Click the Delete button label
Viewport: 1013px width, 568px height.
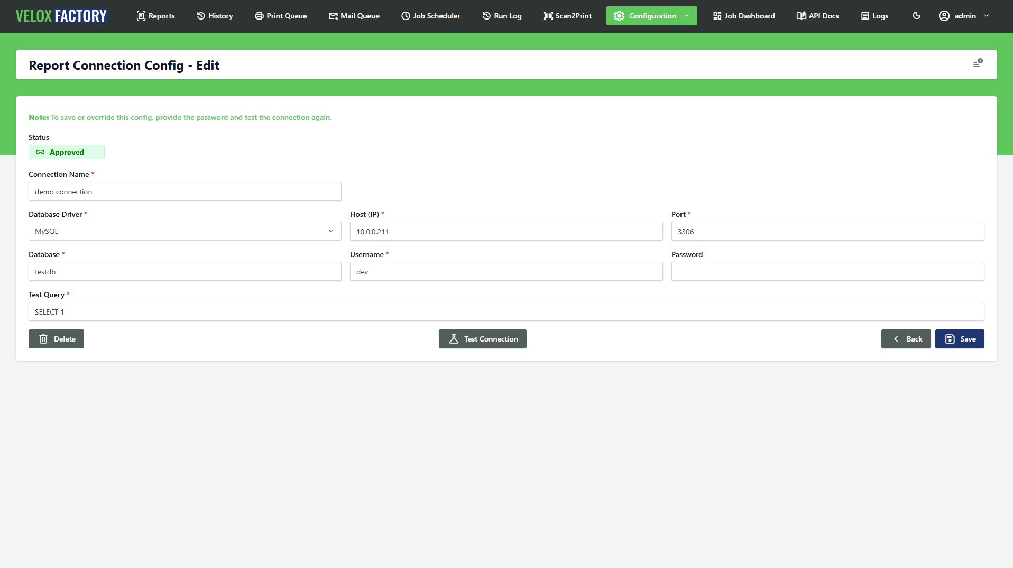[x=65, y=339]
